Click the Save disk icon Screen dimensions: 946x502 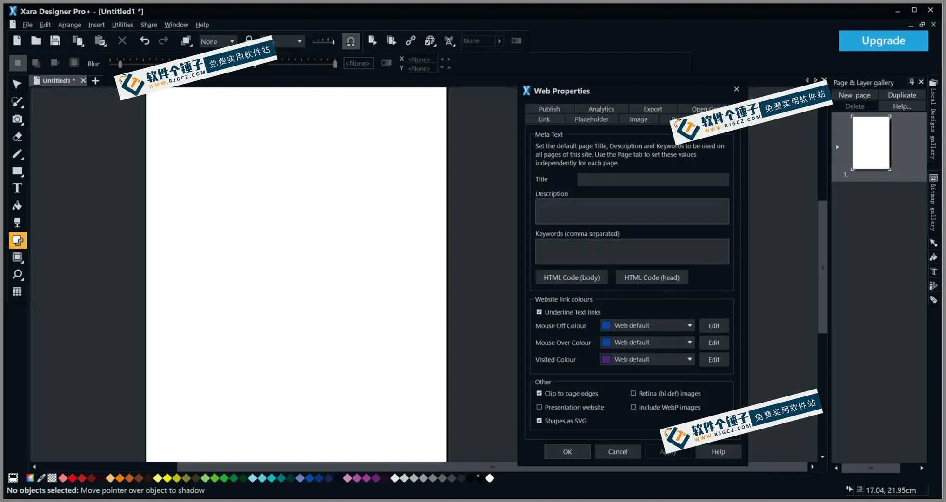tap(55, 40)
